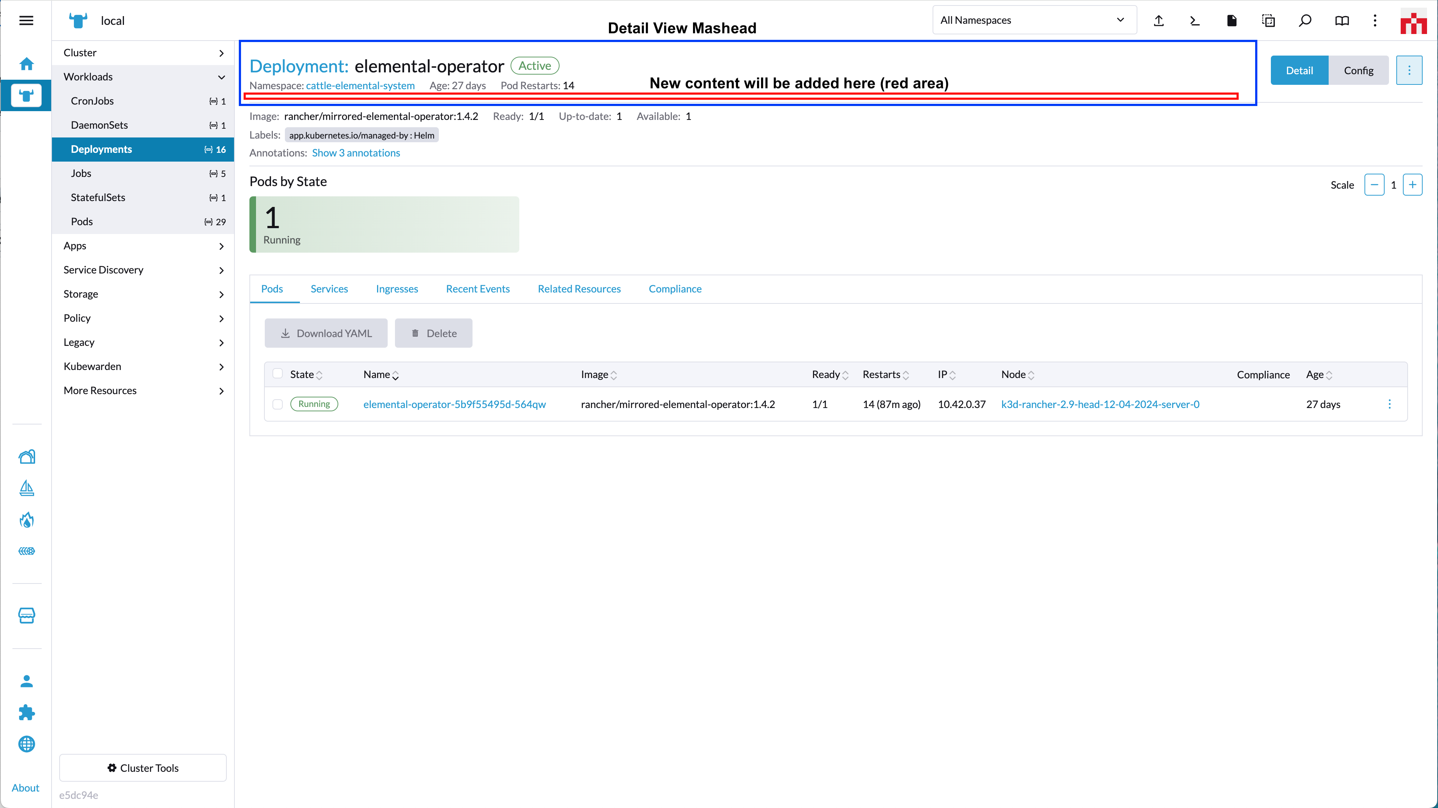Switch to the Pods tab

(x=272, y=288)
